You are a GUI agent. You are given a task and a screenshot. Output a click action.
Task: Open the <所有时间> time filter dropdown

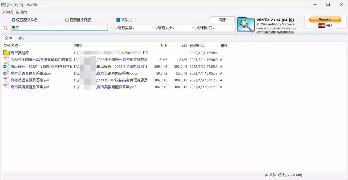[214, 28]
